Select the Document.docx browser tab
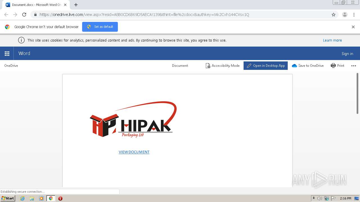 pyautogui.click(x=36, y=5)
